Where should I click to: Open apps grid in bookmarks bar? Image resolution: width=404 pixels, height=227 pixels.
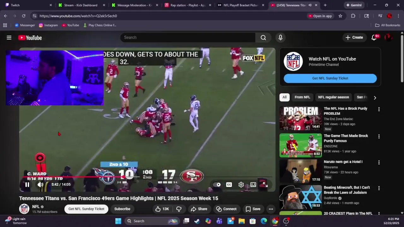[x=5, y=25]
